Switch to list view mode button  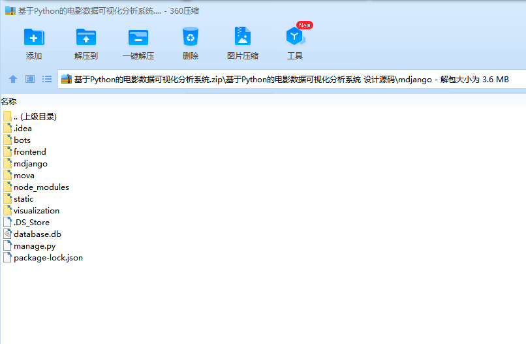(x=47, y=79)
